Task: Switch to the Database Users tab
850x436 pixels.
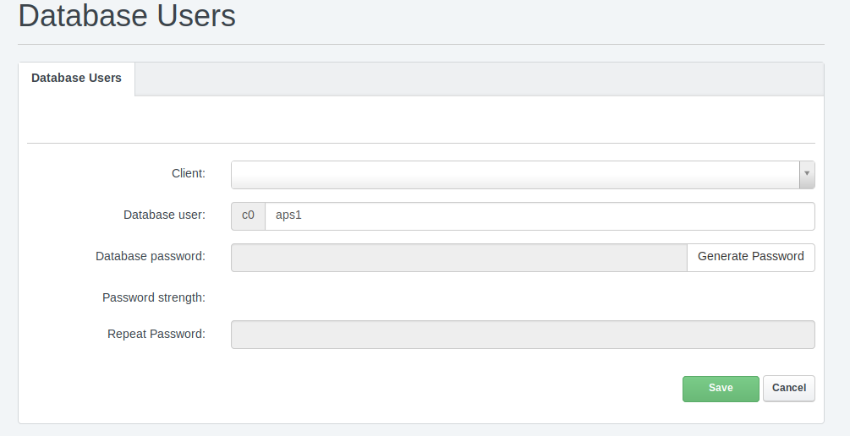Action: (x=76, y=78)
